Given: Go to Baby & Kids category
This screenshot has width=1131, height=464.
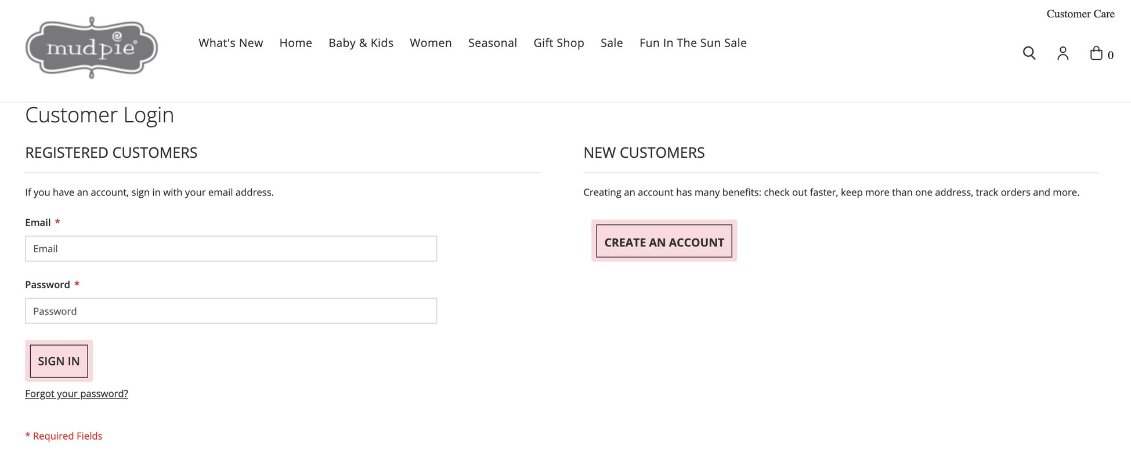Looking at the screenshot, I should click(x=361, y=43).
